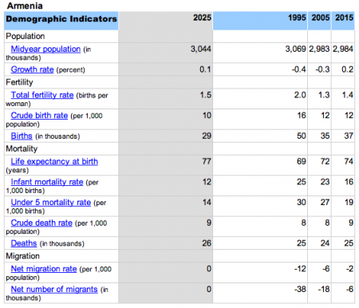Select the 2015 column header
The width and height of the screenshot is (359, 308).
[344, 18]
